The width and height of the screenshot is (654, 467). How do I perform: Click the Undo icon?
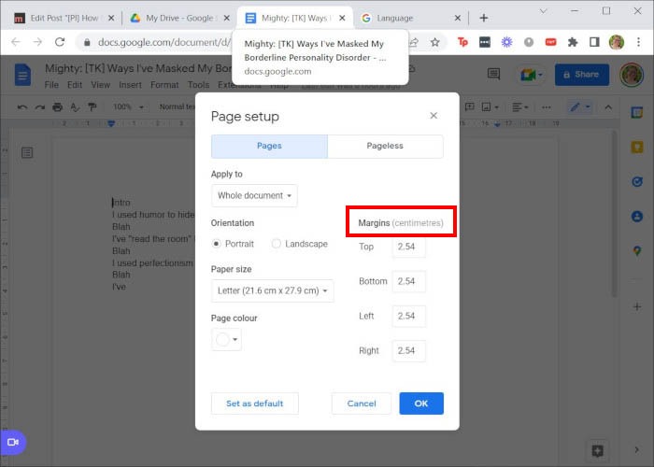[x=22, y=107]
